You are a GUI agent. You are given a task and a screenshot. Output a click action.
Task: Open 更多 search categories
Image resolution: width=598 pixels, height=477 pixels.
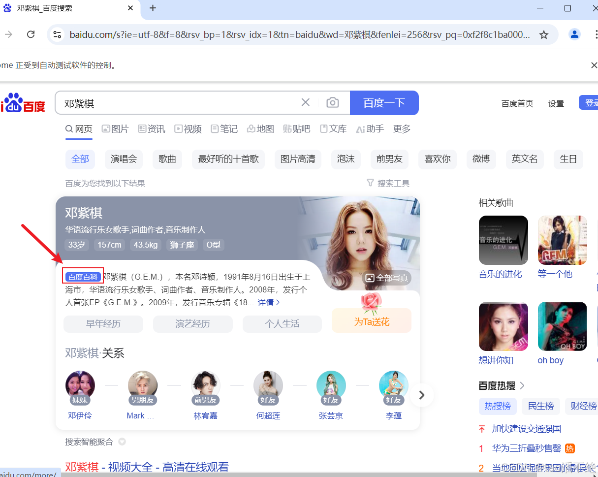pos(402,129)
